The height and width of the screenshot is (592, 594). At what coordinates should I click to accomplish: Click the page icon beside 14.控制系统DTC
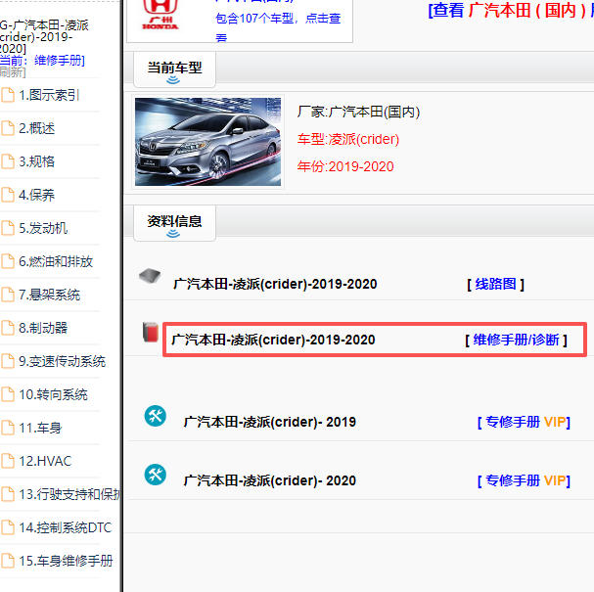(x=7, y=527)
